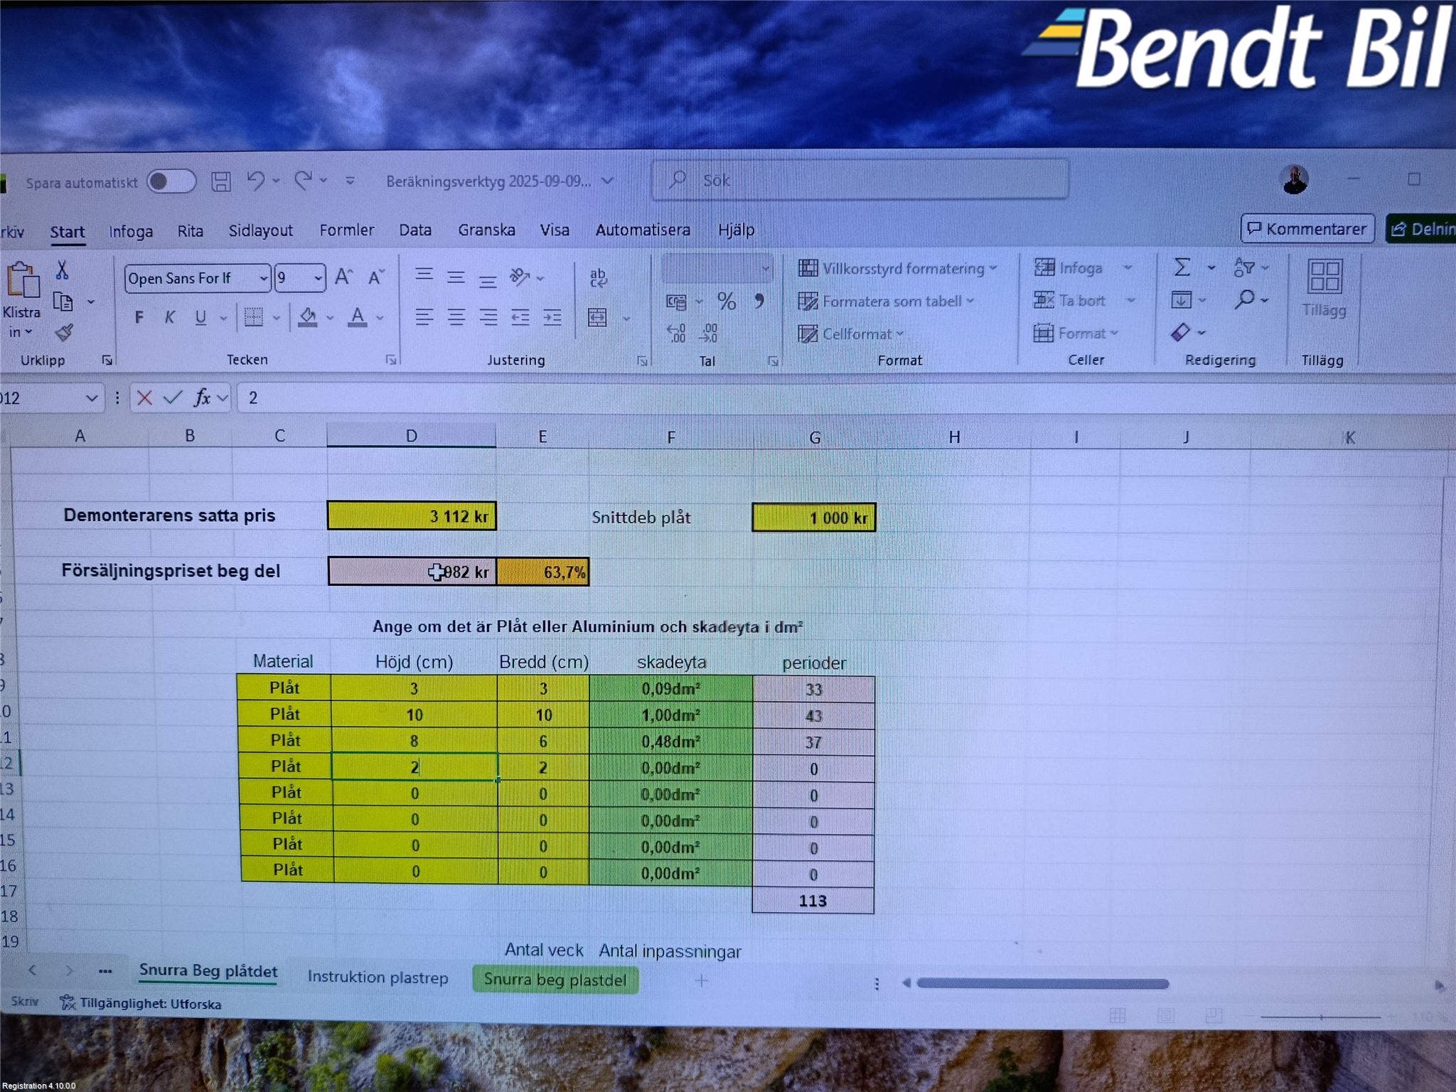
Task: Open the font name dropdown
Action: (263, 278)
